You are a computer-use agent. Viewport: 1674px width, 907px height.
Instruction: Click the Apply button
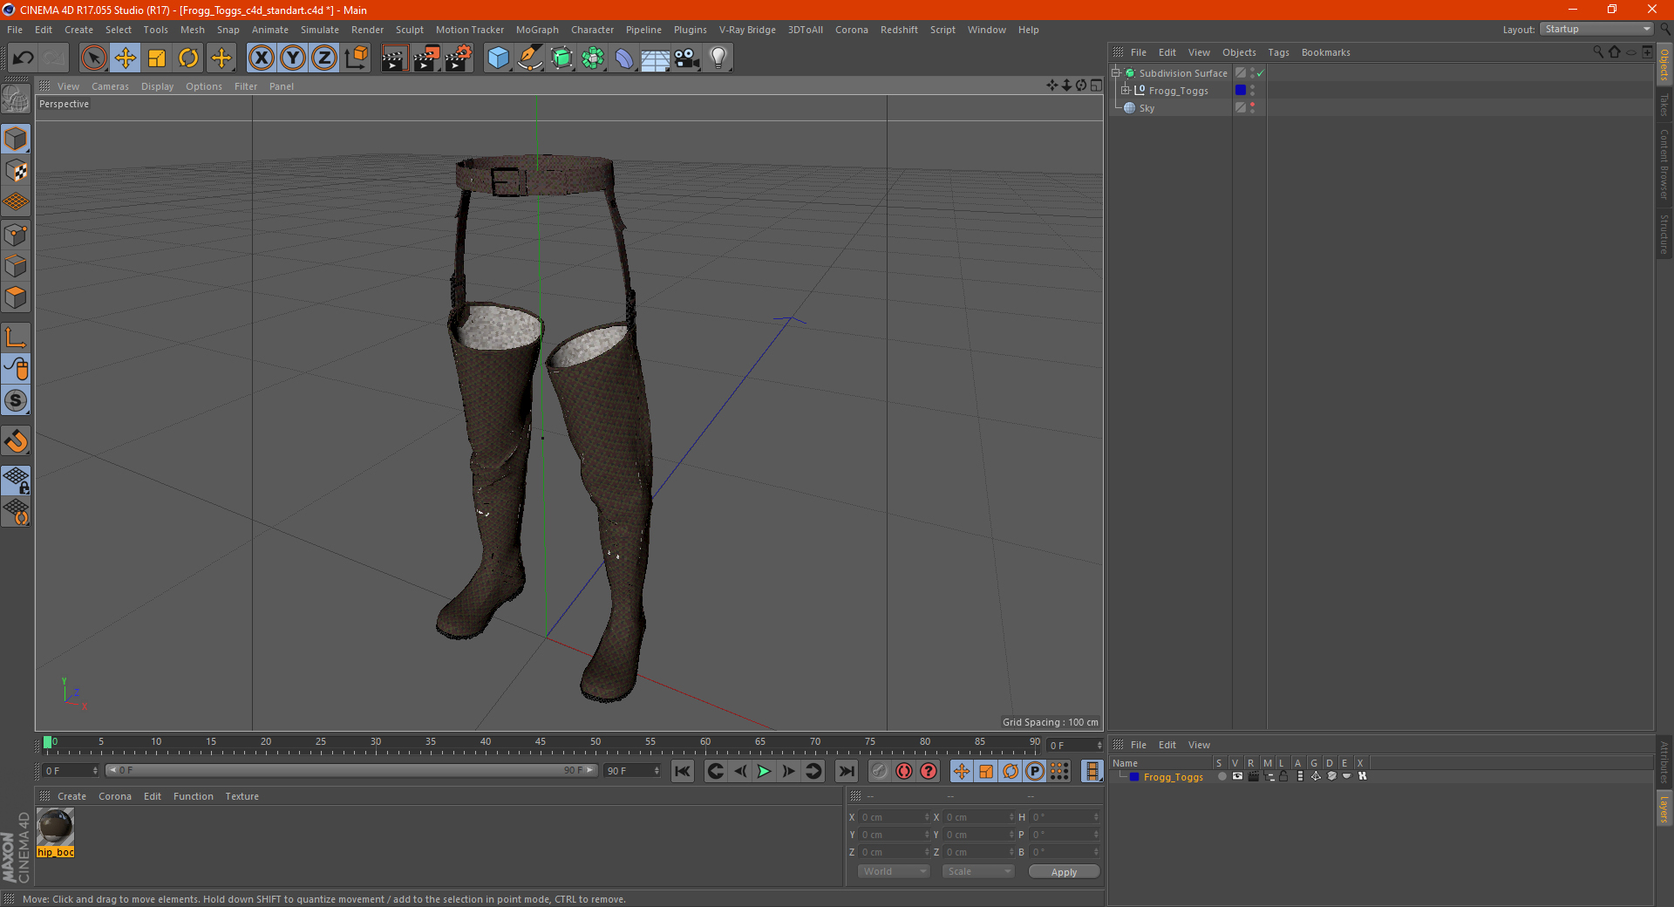tap(1064, 872)
